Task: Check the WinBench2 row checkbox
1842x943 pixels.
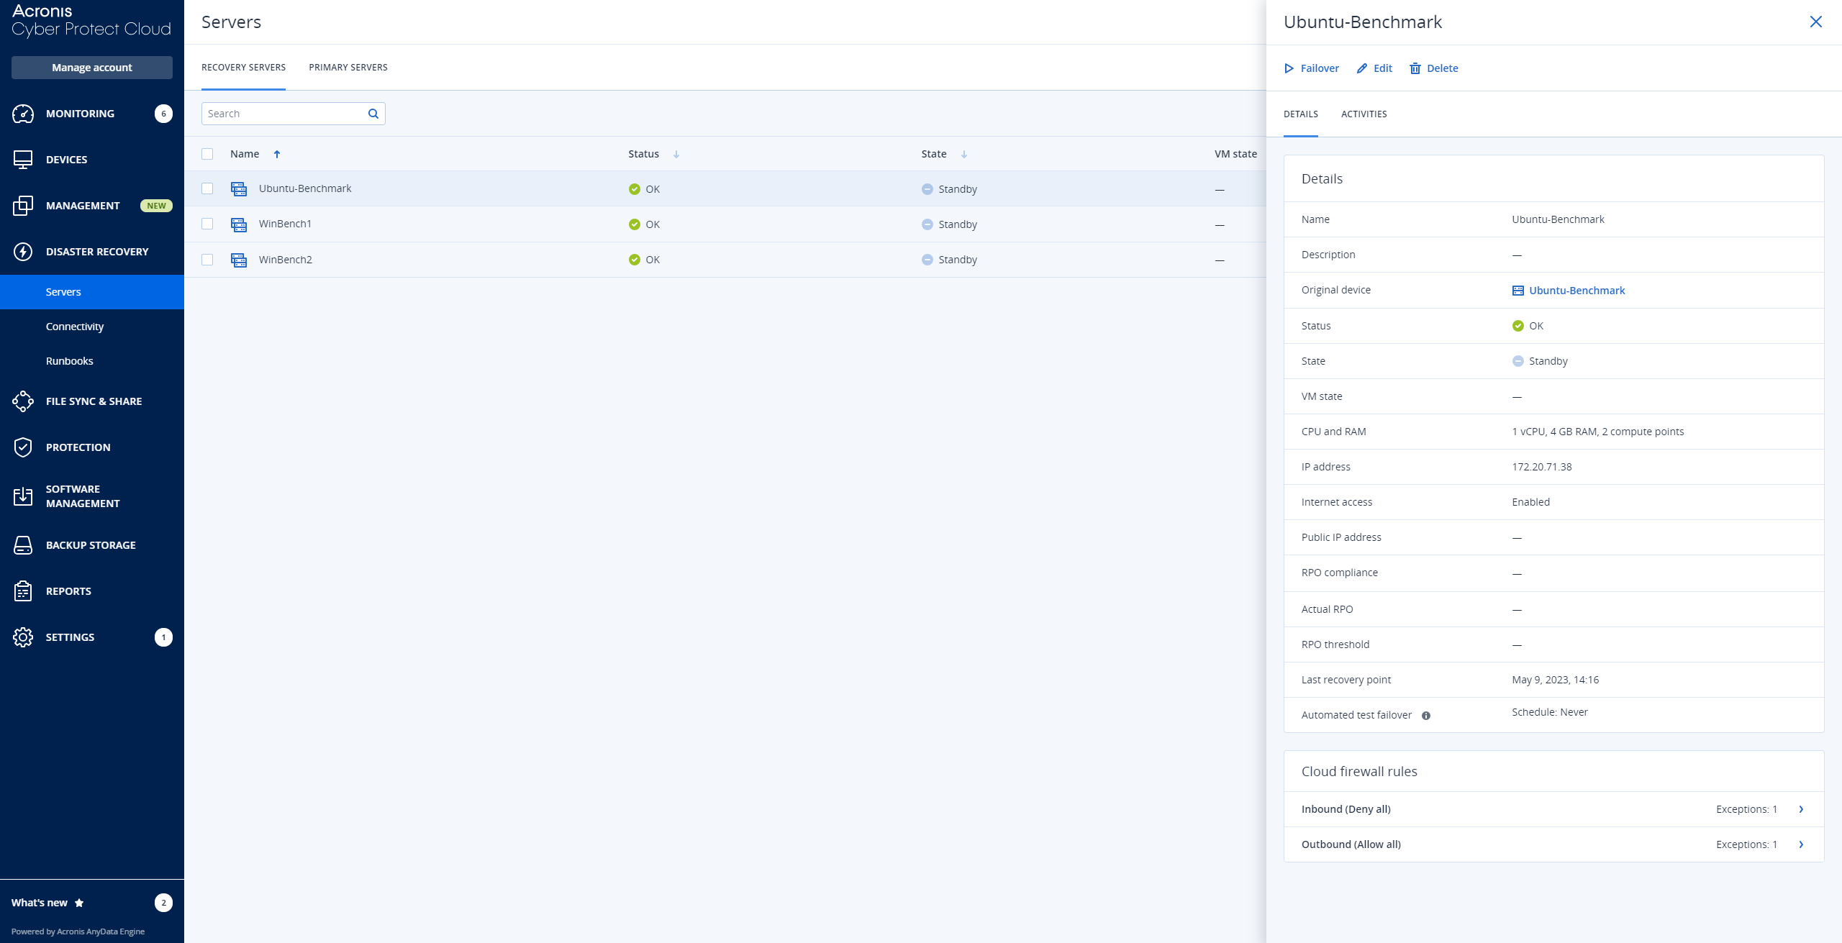Action: click(207, 260)
